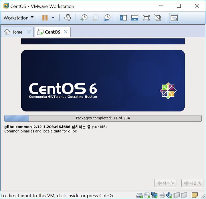
Task: Pause the virtual machine
Action: pos(45,18)
